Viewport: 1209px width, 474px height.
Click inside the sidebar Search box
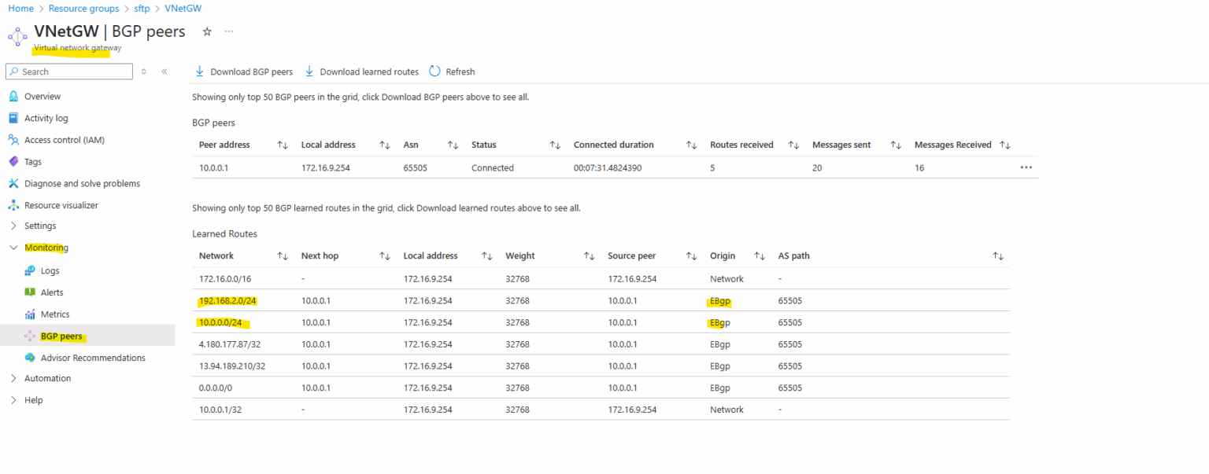(x=68, y=71)
